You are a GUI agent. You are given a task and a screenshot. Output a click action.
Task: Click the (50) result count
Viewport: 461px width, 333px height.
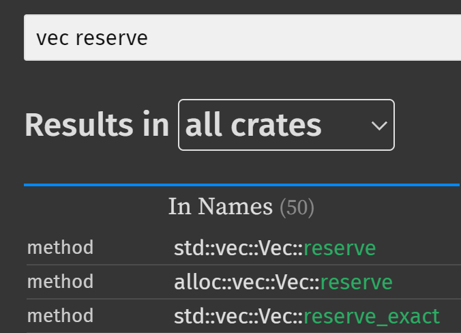pyautogui.click(x=297, y=207)
